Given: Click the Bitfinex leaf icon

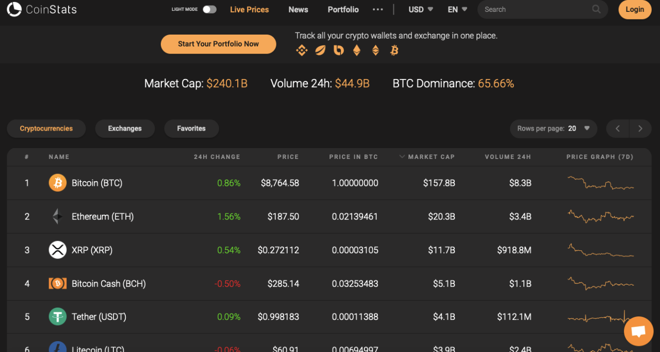Looking at the screenshot, I should tap(320, 50).
